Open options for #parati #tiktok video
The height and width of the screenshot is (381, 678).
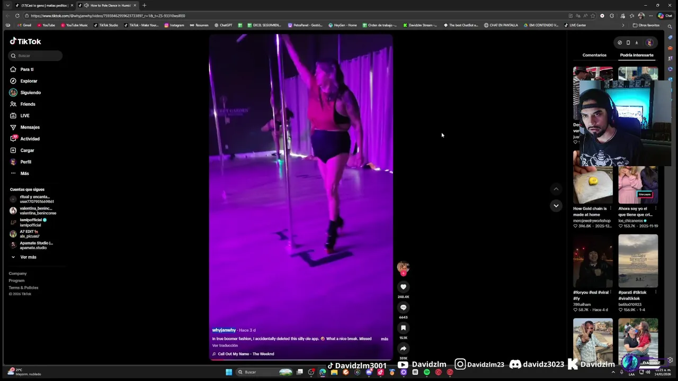pos(656,292)
